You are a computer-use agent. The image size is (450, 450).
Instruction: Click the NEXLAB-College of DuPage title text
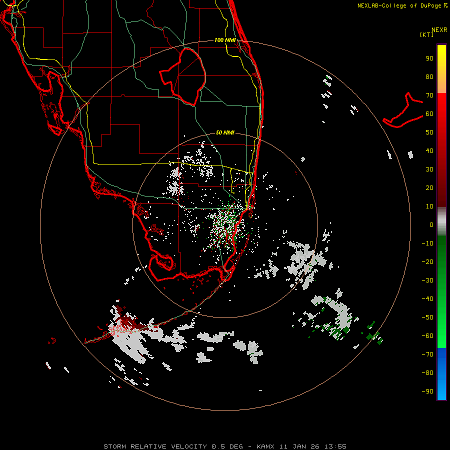tap(399, 5)
